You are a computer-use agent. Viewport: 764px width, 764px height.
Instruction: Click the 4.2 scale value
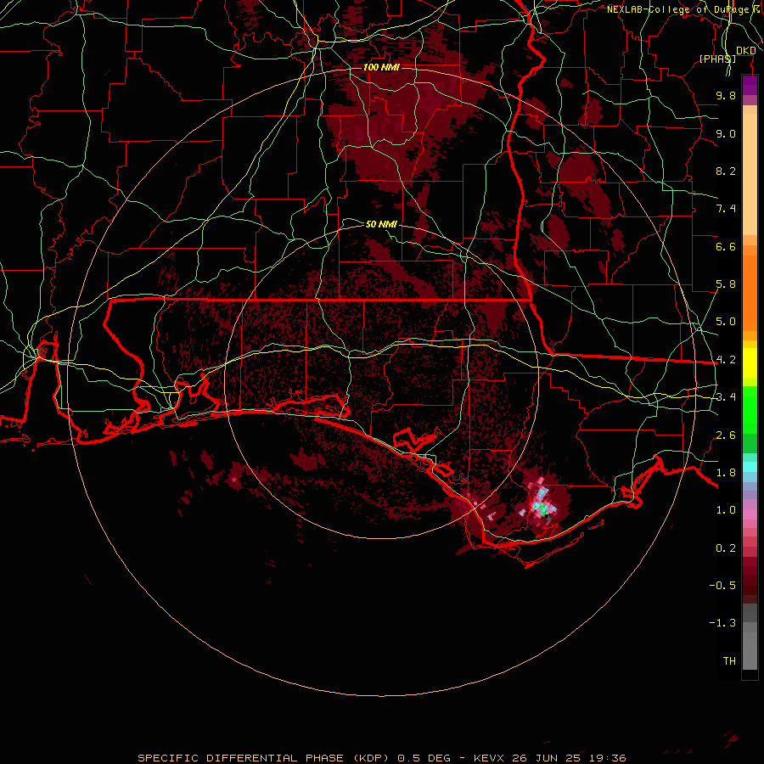(x=726, y=360)
